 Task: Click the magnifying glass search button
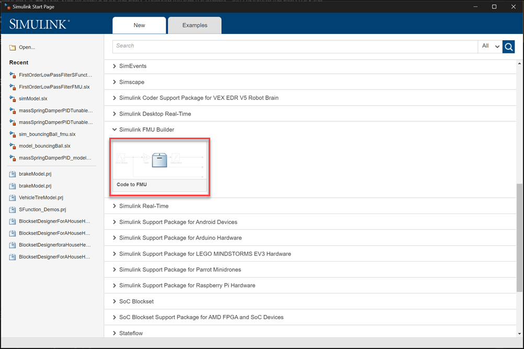508,47
